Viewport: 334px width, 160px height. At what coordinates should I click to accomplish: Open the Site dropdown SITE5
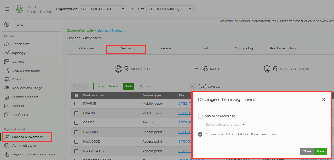(x=170, y=9)
